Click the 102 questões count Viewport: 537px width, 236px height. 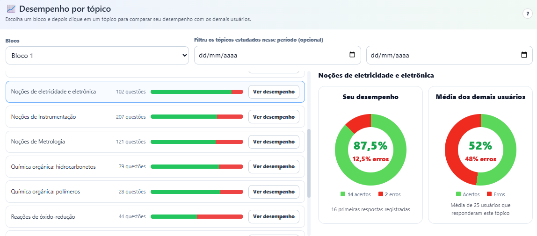click(x=131, y=92)
